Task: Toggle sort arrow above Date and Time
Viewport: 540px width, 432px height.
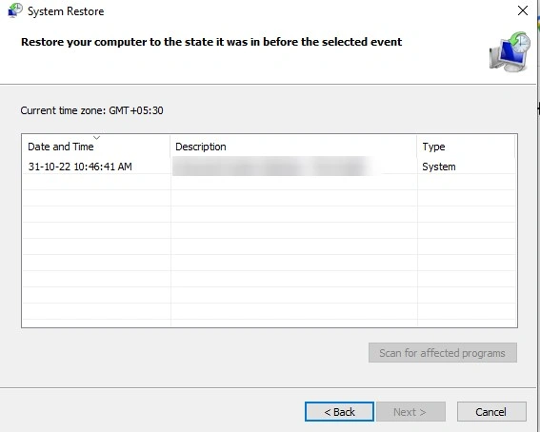Action: click(x=96, y=138)
